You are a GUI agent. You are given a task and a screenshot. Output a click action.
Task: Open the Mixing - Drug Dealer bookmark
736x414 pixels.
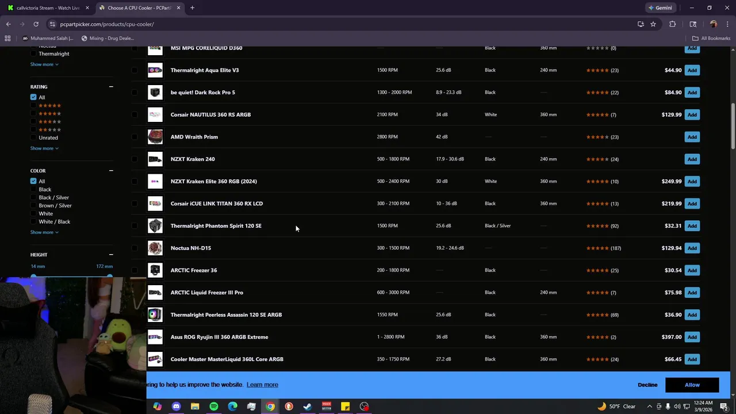[x=108, y=39]
